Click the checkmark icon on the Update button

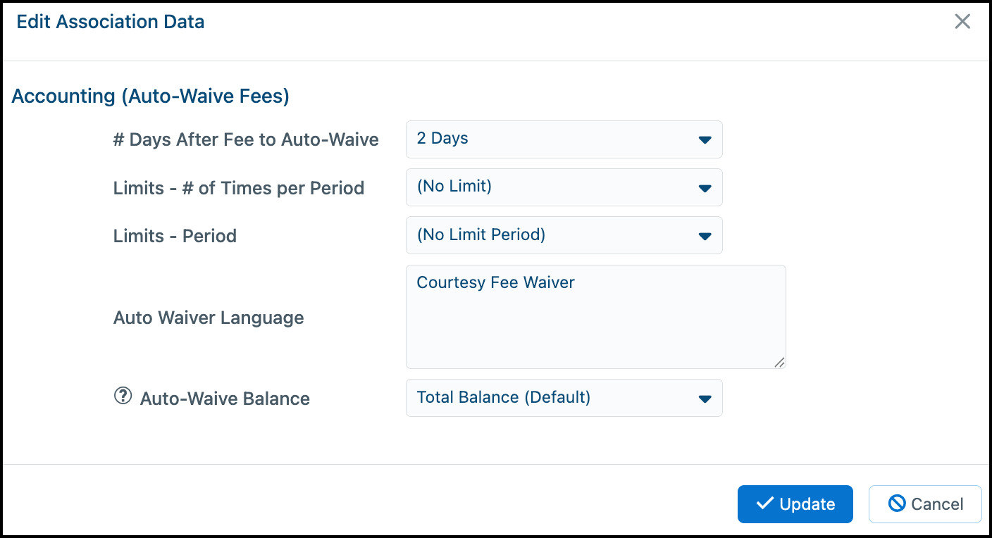764,503
